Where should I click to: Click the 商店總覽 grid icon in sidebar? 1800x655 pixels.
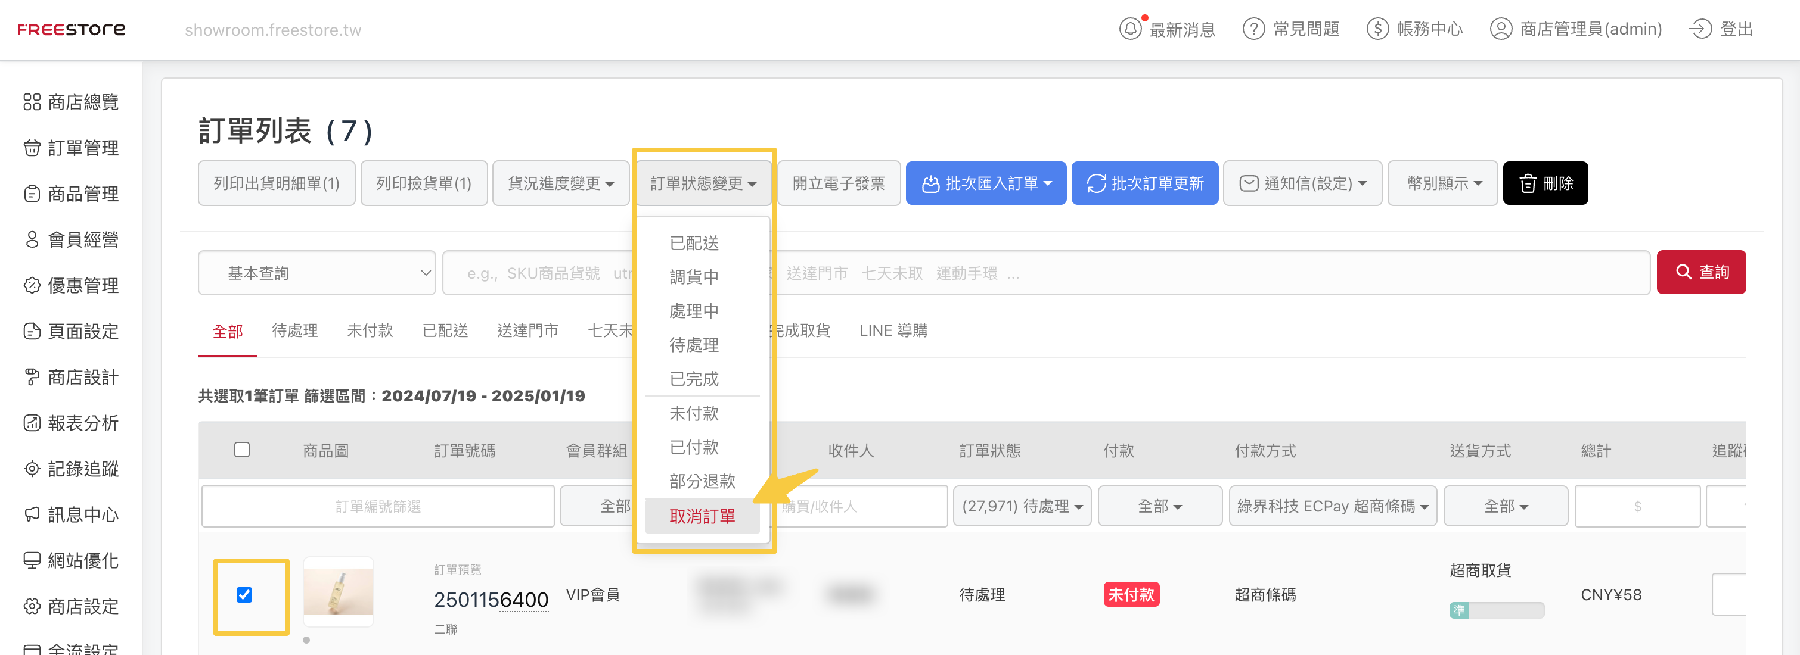[32, 102]
